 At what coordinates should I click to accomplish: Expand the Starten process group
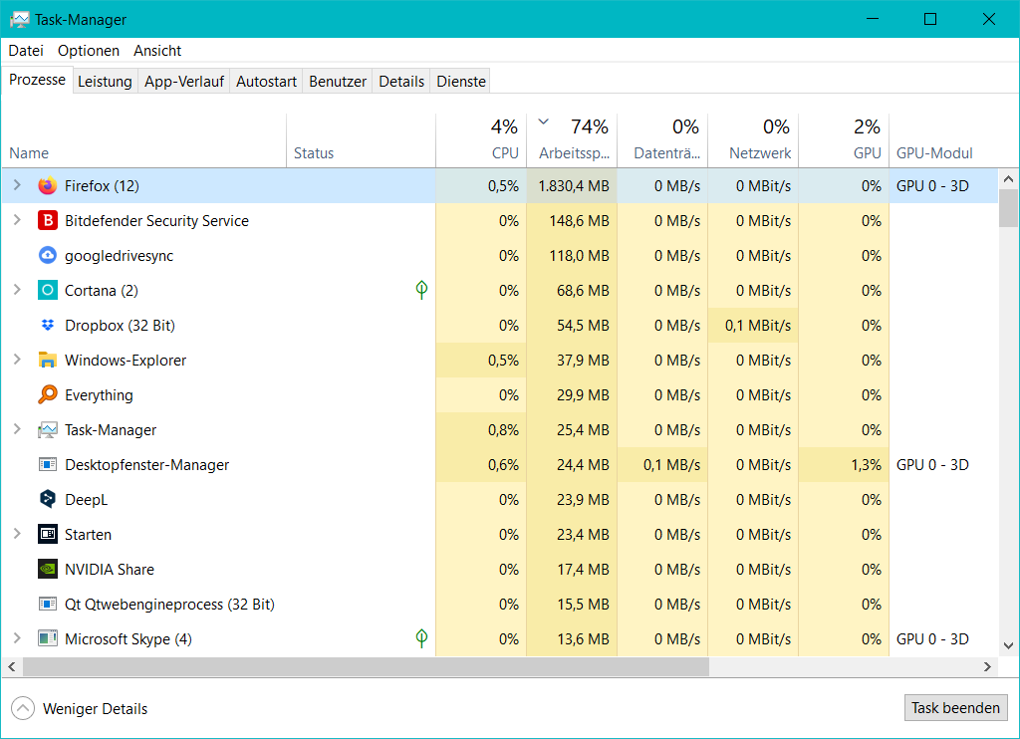click(x=17, y=534)
